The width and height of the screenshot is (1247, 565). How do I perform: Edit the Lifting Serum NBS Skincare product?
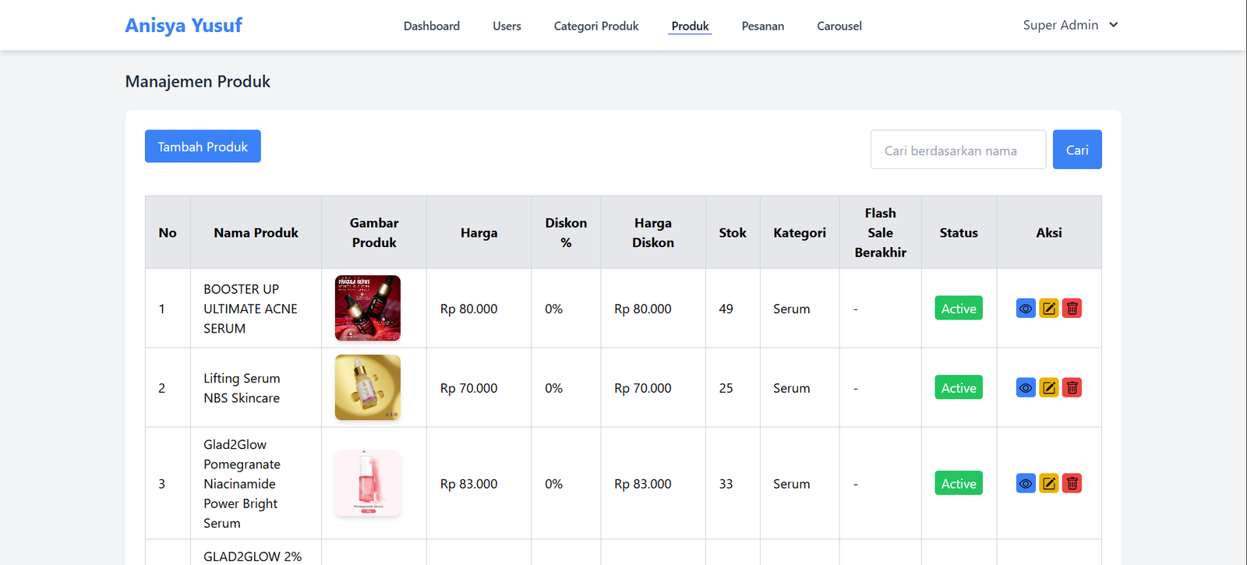[x=1049, y=388]
